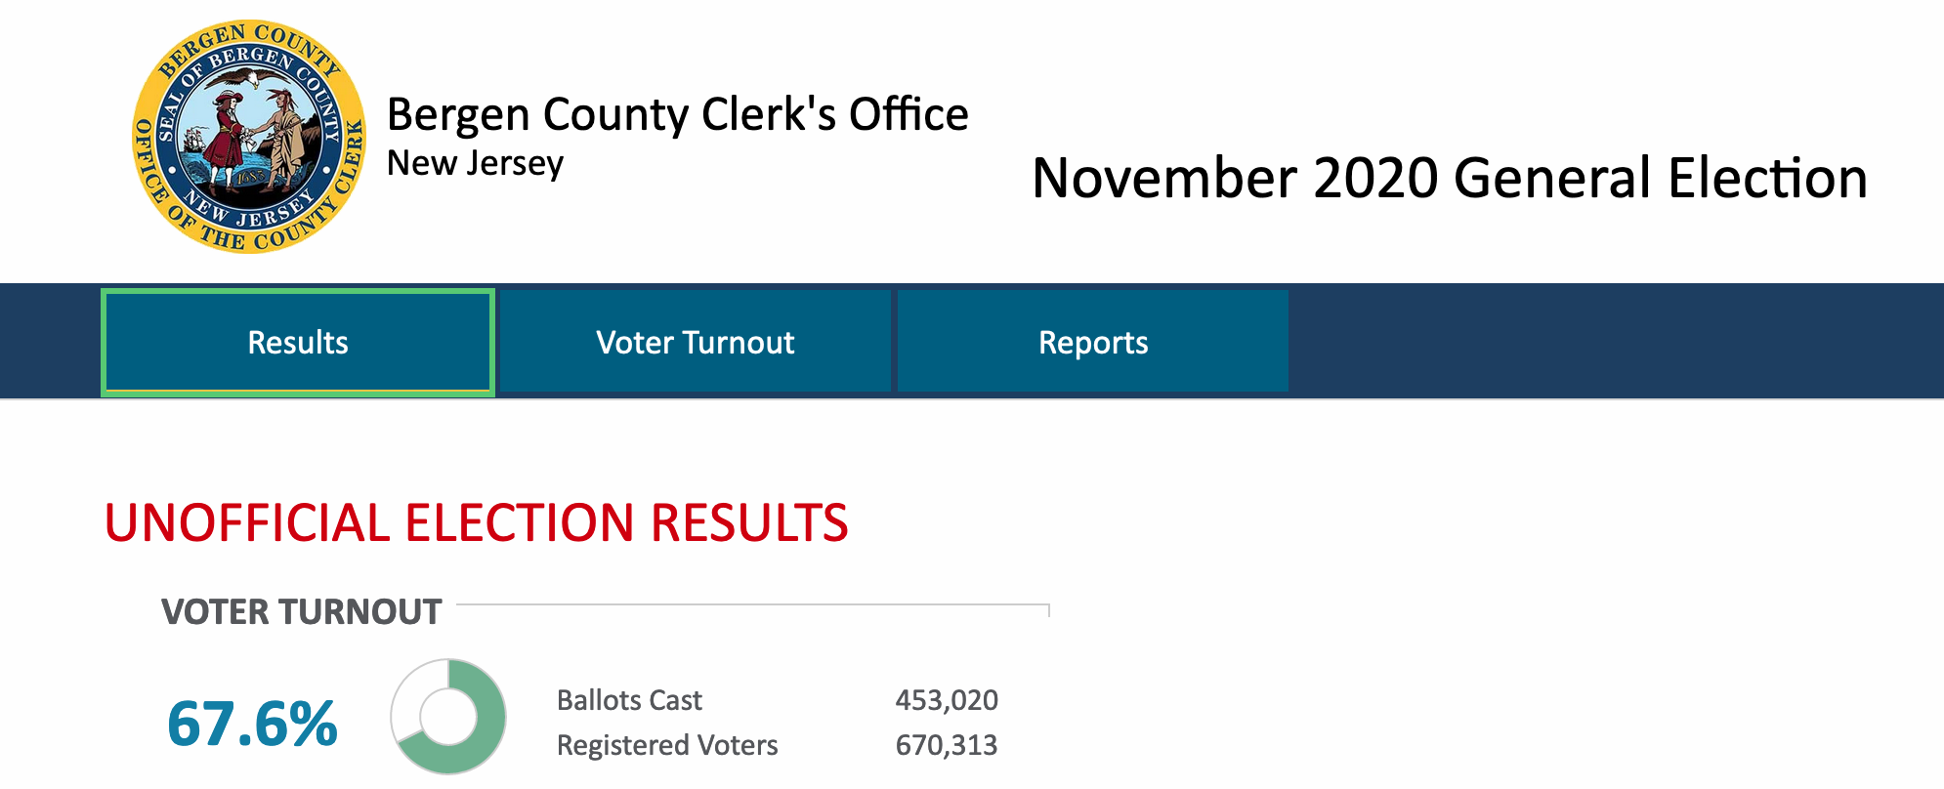Viewport: 1944px width, 789px height.
Task: Click the divider line beside VOTER TURNOUT header
Action: pos(752,605)
